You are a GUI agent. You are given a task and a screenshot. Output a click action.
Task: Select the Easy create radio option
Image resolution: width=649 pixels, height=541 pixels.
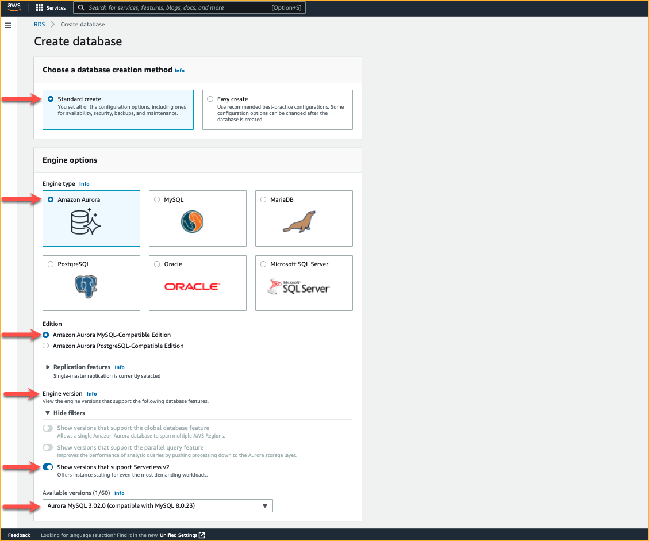[x=210, y=99]
